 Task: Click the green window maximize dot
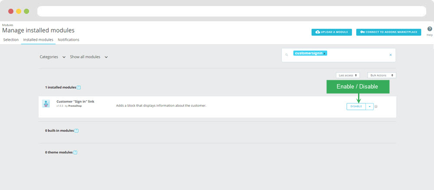[x=26, y=11]
